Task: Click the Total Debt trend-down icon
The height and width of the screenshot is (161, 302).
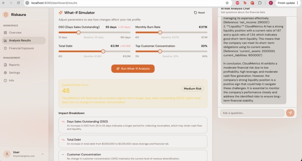Action: click(x=63, y=140)
